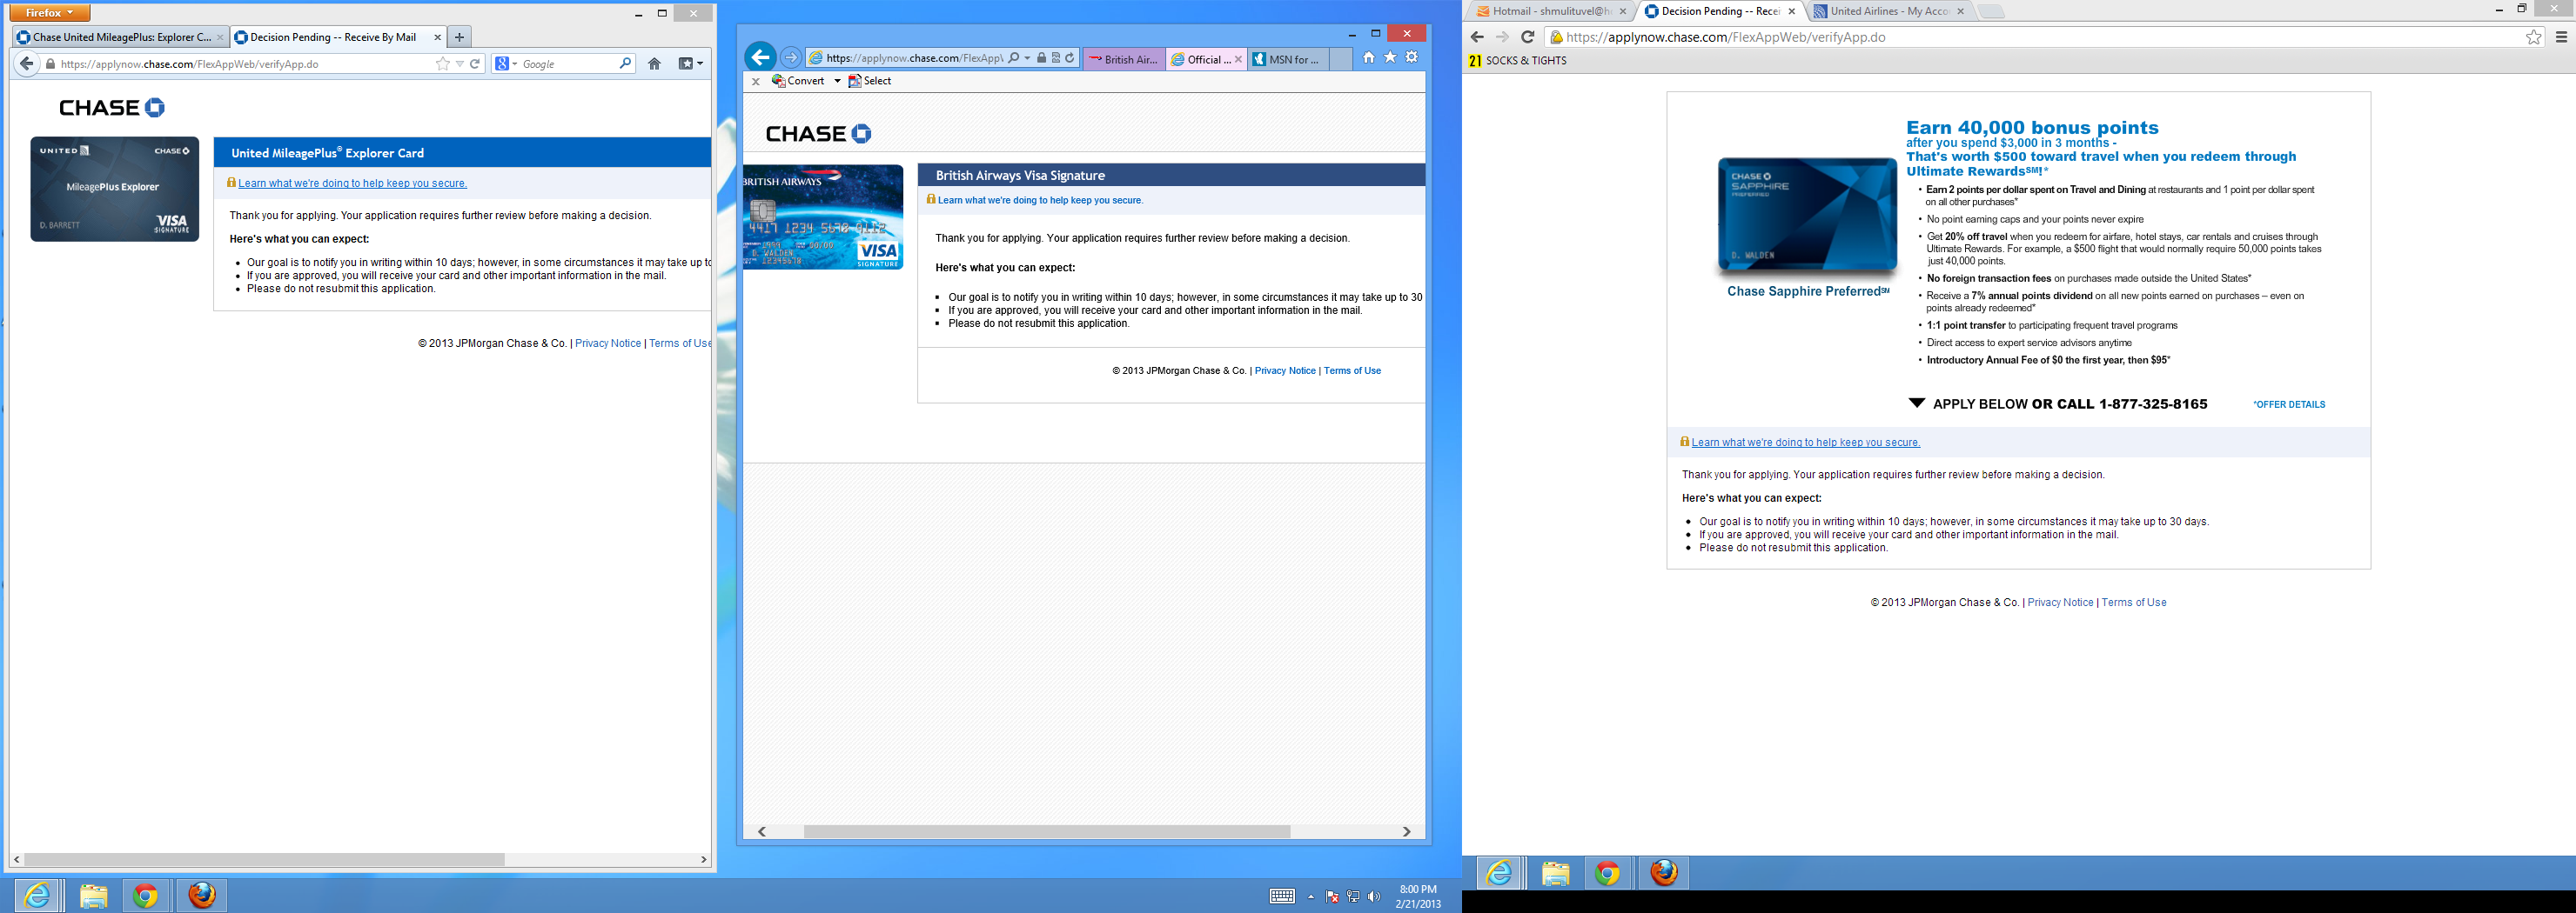
Task: Click Firefox search magnifier icon
Action: (625, 64)
